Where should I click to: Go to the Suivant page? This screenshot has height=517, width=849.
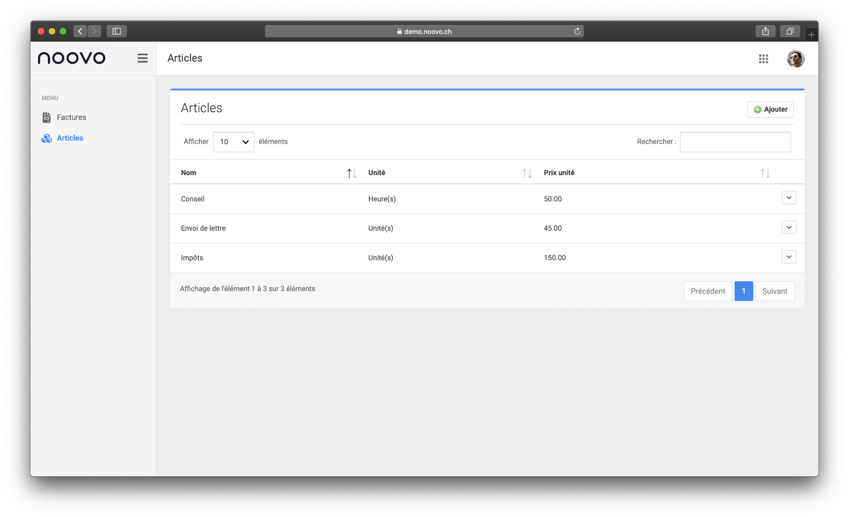pyautogui.click(x=774, y=291)
